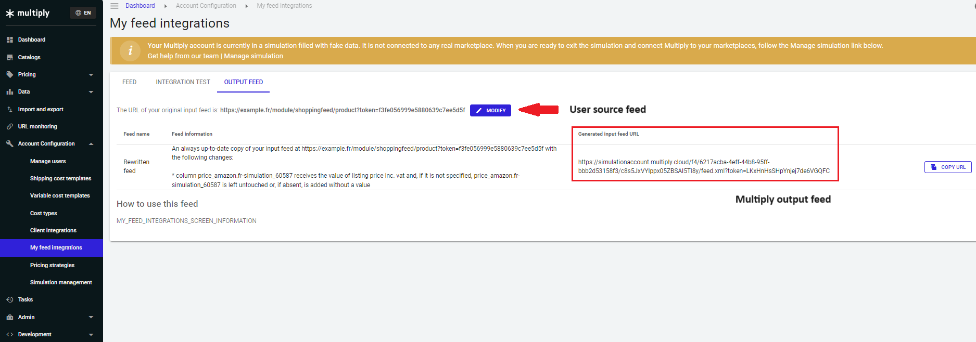Click the MODIFY button
This screenshot has height=342, width=976.
click(490, 110)
